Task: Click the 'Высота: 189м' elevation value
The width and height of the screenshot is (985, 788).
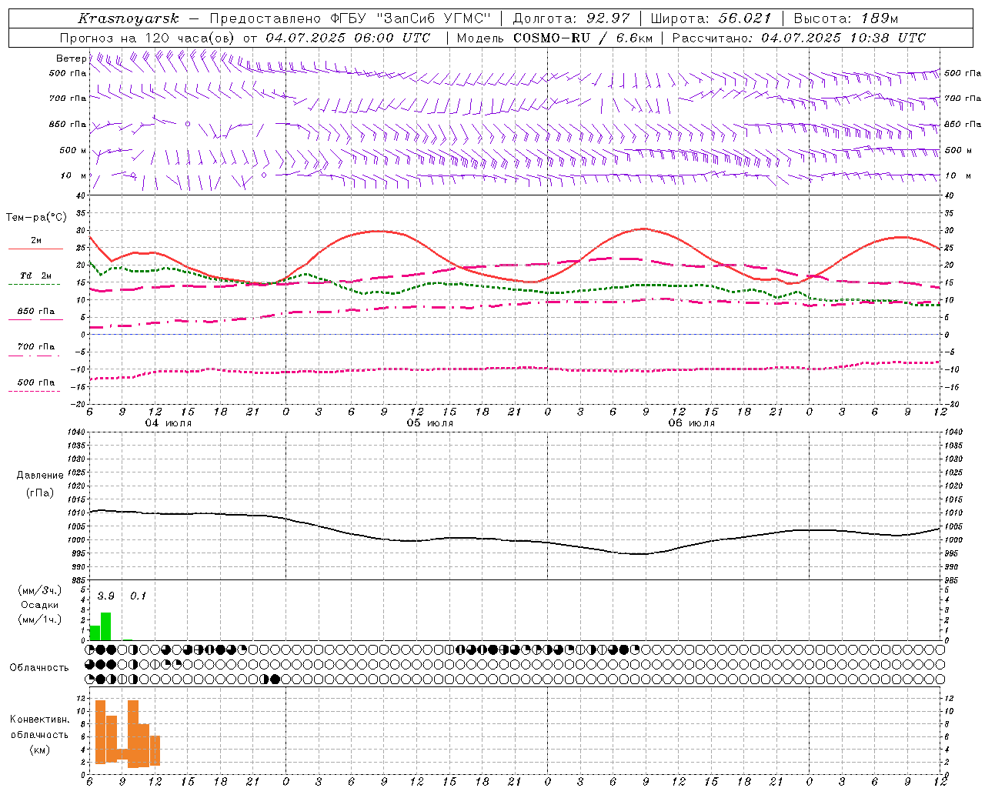Action: tap(845, 18)
